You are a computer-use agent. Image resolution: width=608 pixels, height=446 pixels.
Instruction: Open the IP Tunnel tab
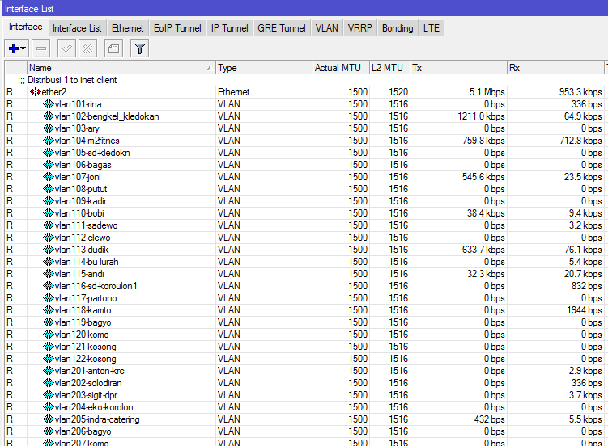230,28
